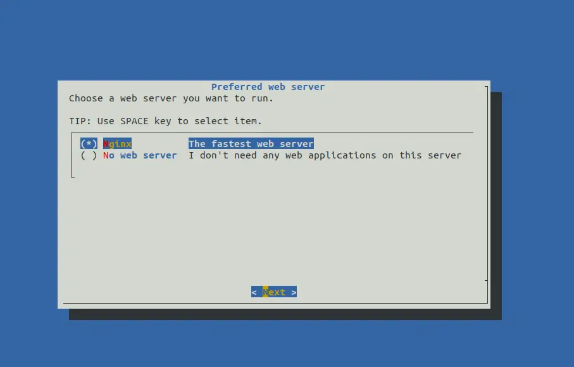574x367 pixels.
Task: Click the 'No web server' option label
Action: (140, 155)
